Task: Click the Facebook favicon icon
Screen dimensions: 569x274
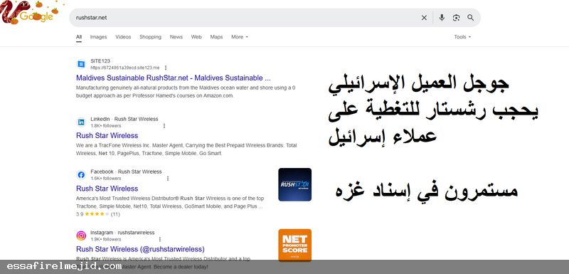Action: [x=81, y=175]
